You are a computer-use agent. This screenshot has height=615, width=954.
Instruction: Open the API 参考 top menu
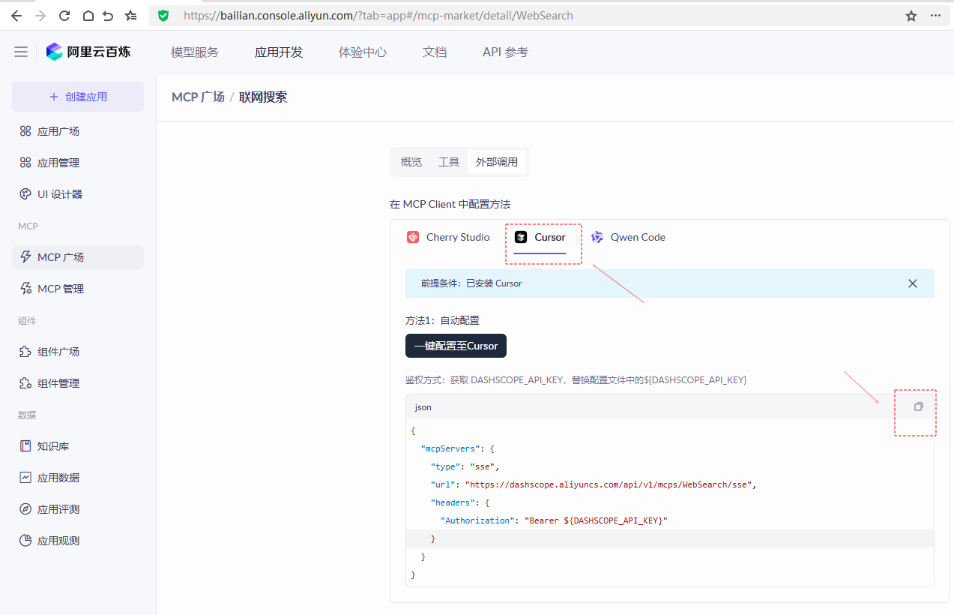(x=505, y=52)
